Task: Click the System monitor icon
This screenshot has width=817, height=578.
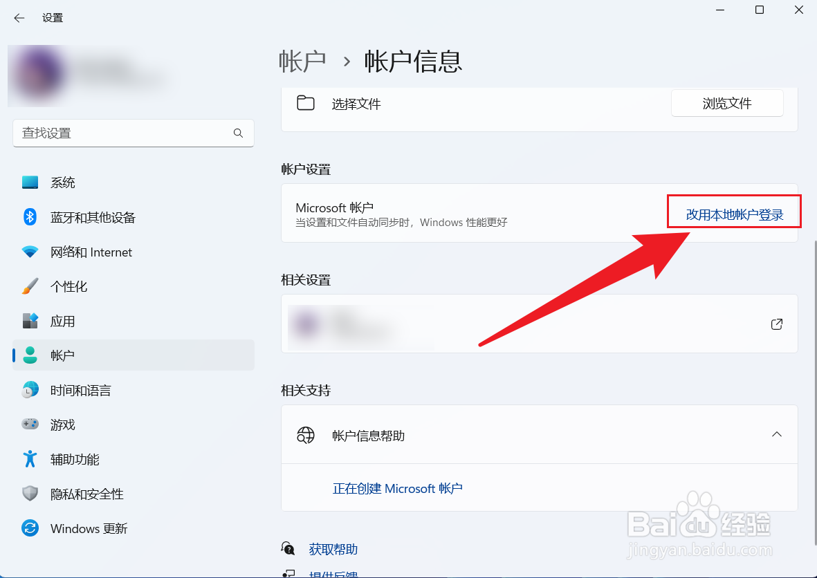Action: 30,183
